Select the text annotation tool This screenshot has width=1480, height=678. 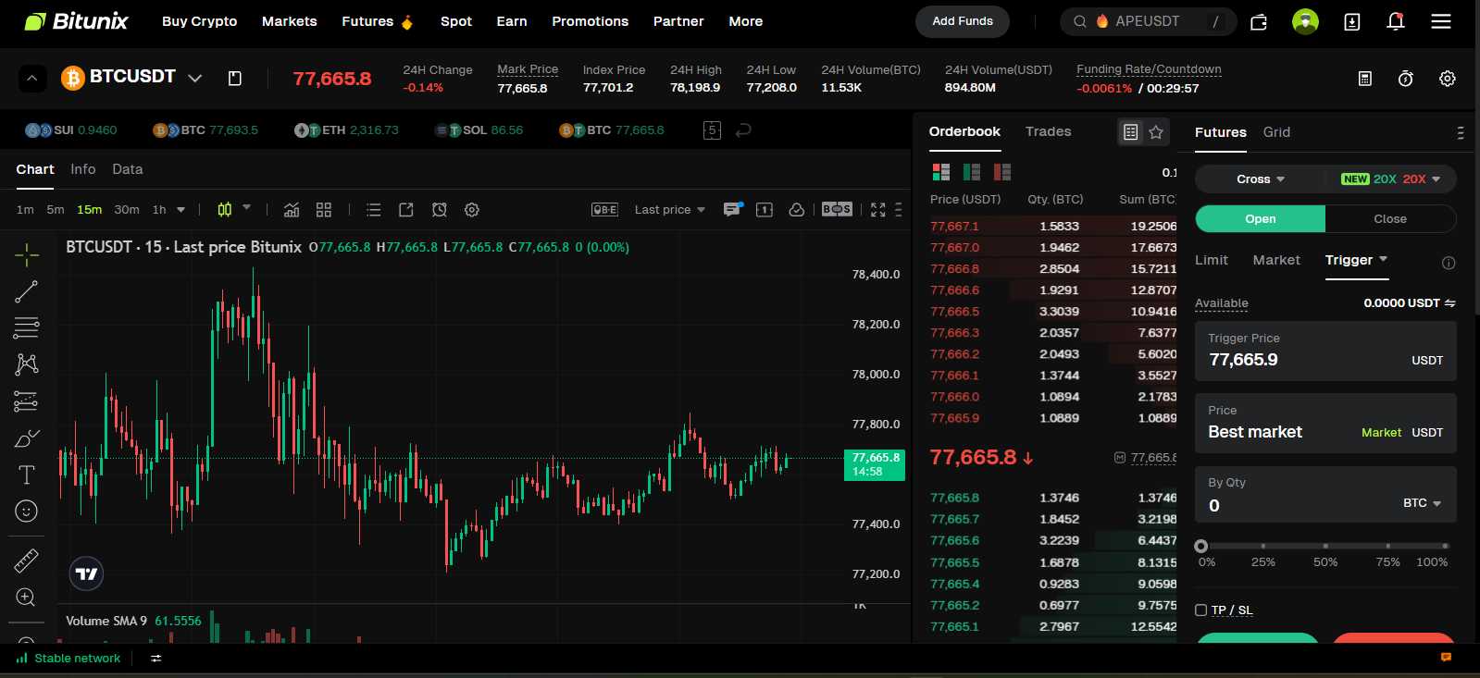pyautogui.click(x=27, y=475)
